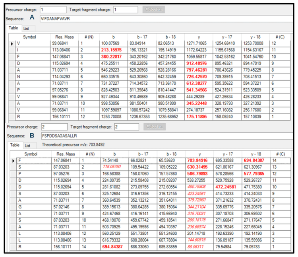
Task: Click the b value 1253.70008 in R row
Action: (x=111, y=117)
